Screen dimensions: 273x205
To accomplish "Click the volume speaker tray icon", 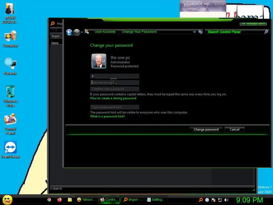I will click(x=226, y=200).
